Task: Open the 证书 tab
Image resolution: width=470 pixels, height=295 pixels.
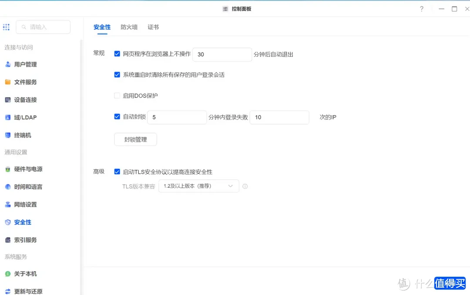Action: coord(153,27)
